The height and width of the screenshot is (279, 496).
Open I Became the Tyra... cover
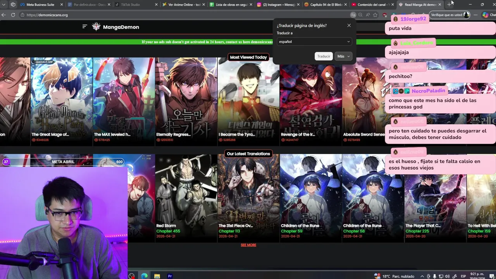248,102
